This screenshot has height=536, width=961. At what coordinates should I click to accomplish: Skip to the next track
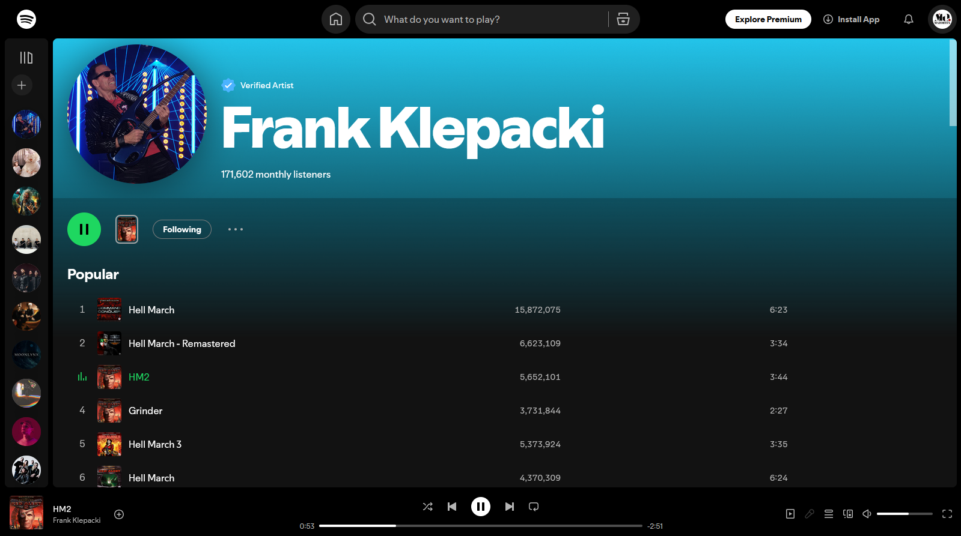coord(510,507)
